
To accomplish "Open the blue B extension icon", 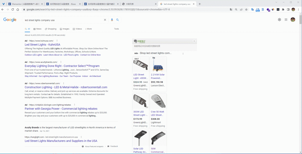I will 263,9.
